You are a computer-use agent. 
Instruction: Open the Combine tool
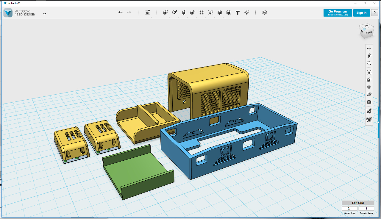click(x=220, y=12)
